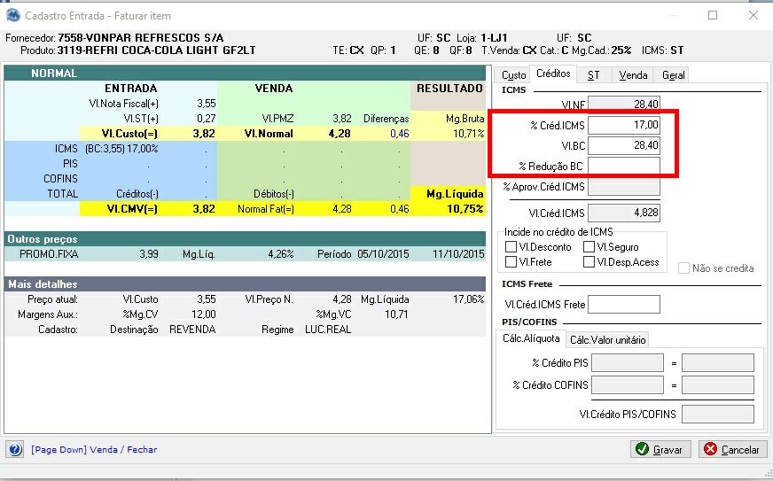
Task: Click the PIS result field after equals sign
Action: click(718, 363)
